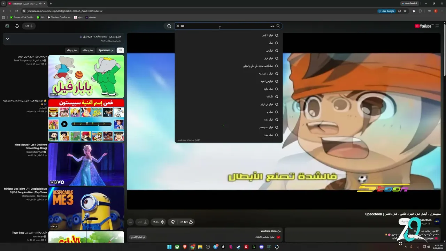Click the Share (مشاركة) button
The height and width of the screenshot is (251, 446).
point(159,222)
